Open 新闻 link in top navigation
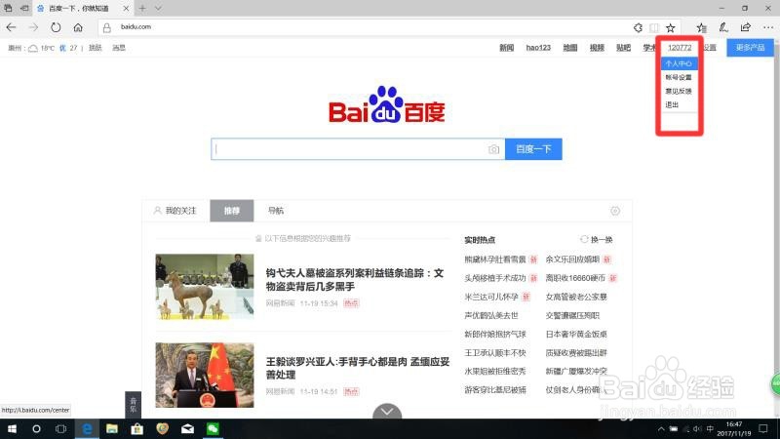This screenshot has height=439, width=780. (x=506, y=48)
